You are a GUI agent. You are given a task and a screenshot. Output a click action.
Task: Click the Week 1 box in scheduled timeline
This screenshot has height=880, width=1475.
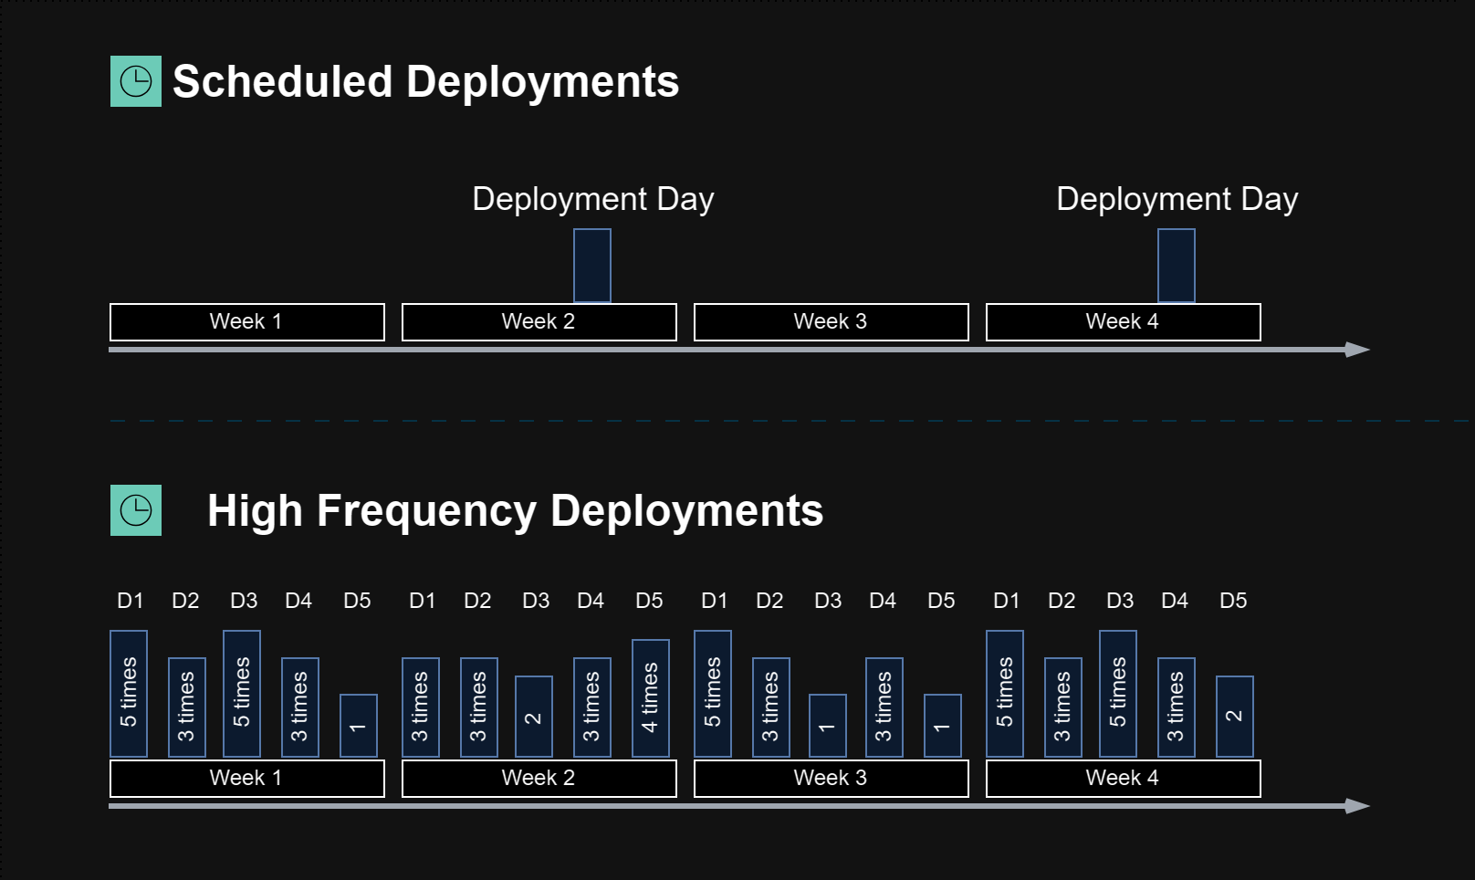click(247, 322)
